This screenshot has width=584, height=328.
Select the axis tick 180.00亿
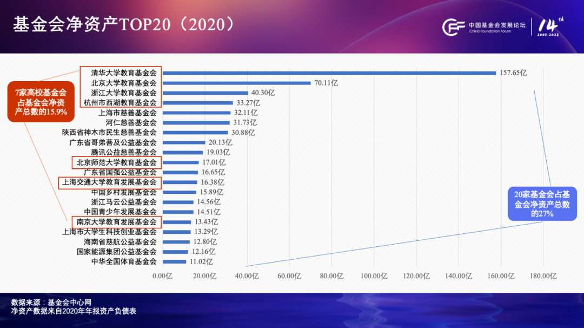(543, 276)
